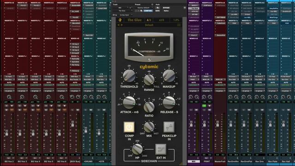
Task: Open the input selector on BG Vox 2
Action: [x=9, y=77]
